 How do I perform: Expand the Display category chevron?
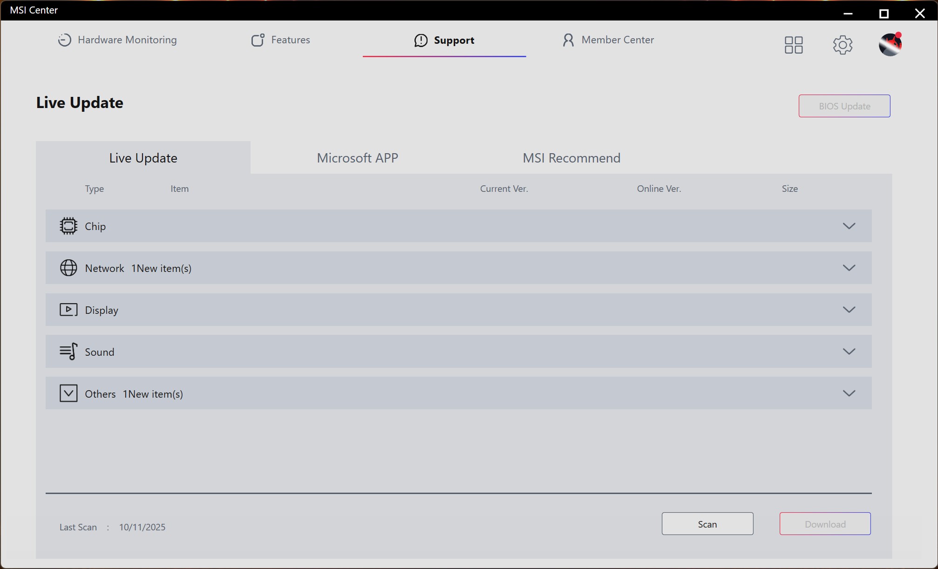click(849, 310)
